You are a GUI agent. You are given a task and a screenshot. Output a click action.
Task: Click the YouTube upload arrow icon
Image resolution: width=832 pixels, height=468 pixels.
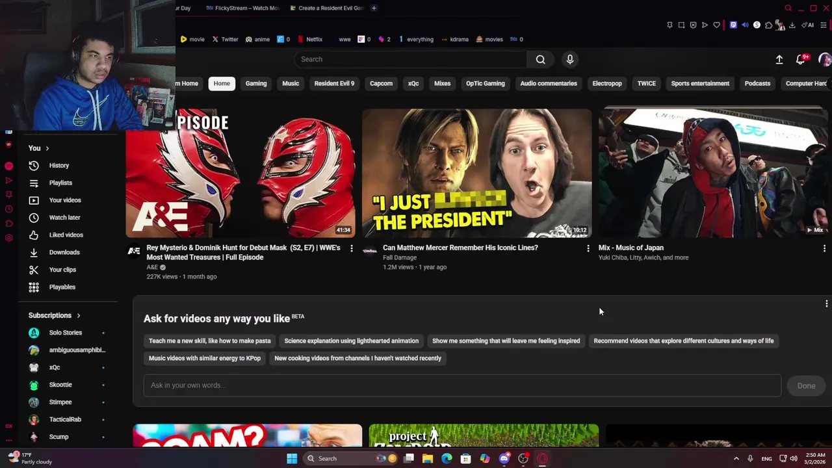779,59
